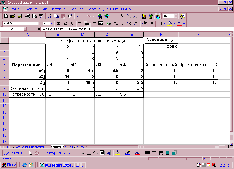Open the Файл menu
Viewport: 234px width, 169px height.
pyautogui.click(x=14, y=9)
